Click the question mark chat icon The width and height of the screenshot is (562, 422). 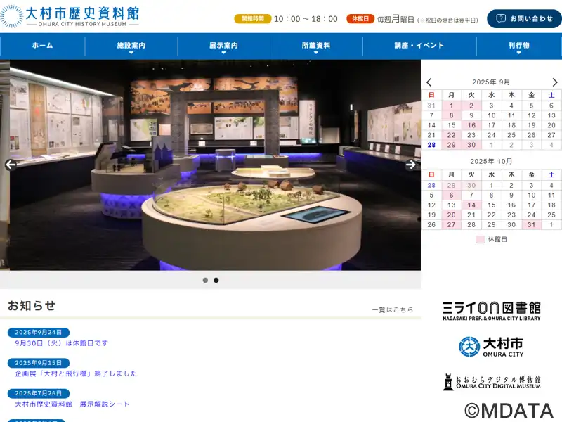[501, 19]
